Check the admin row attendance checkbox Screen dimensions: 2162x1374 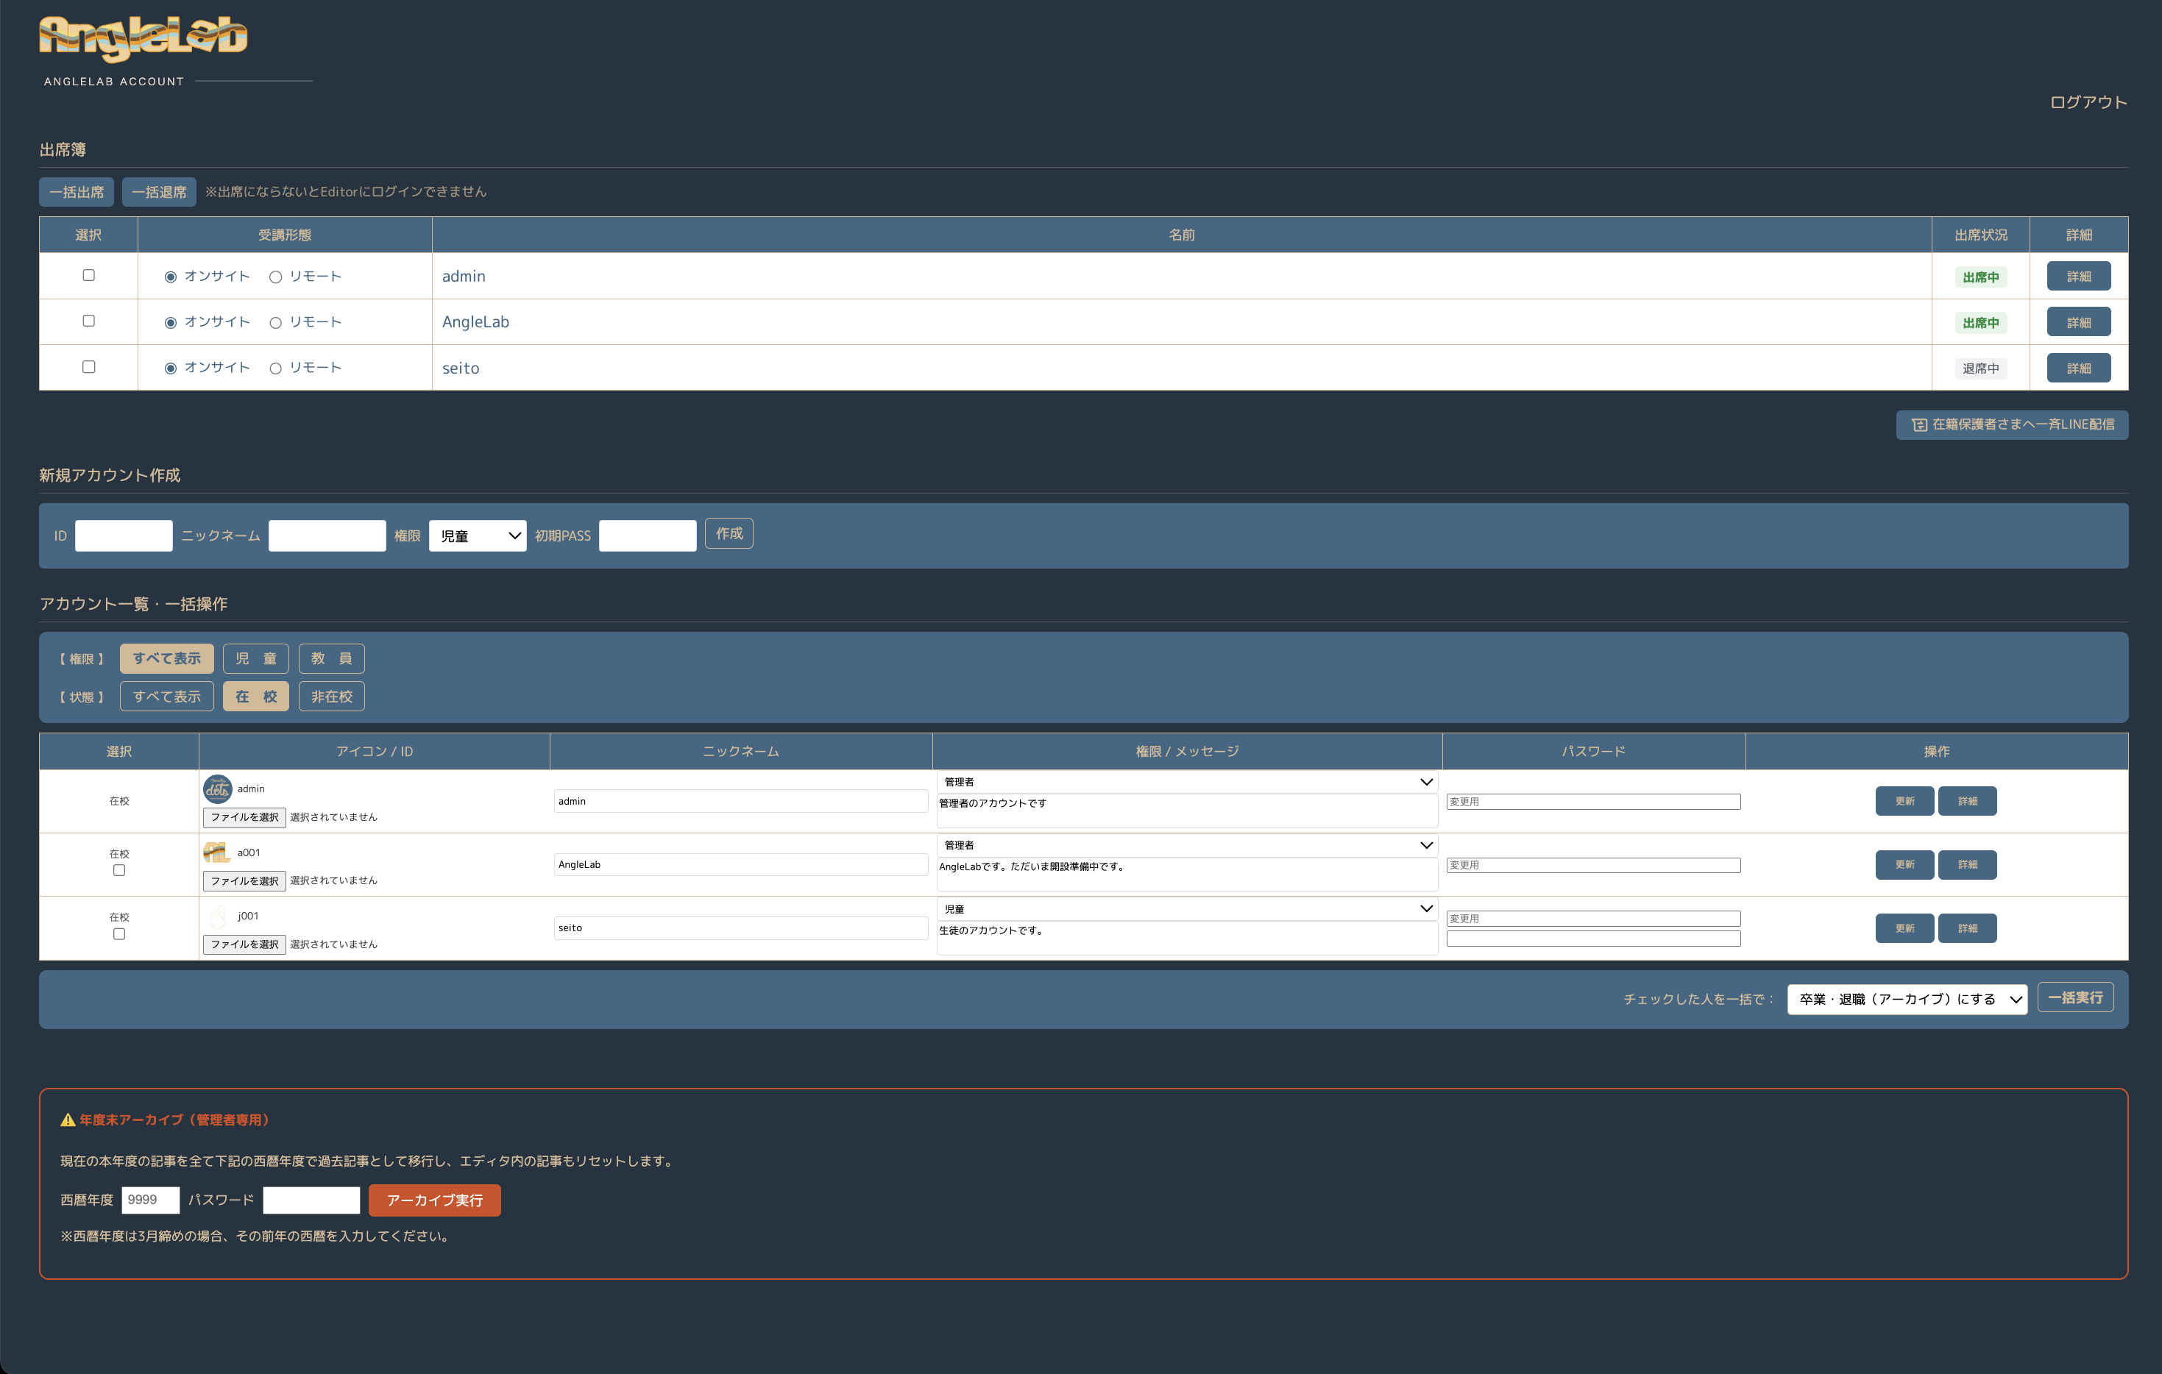coord(89,274)
